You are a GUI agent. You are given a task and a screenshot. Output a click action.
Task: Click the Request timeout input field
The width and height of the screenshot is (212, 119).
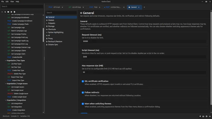tap(144, 41)
